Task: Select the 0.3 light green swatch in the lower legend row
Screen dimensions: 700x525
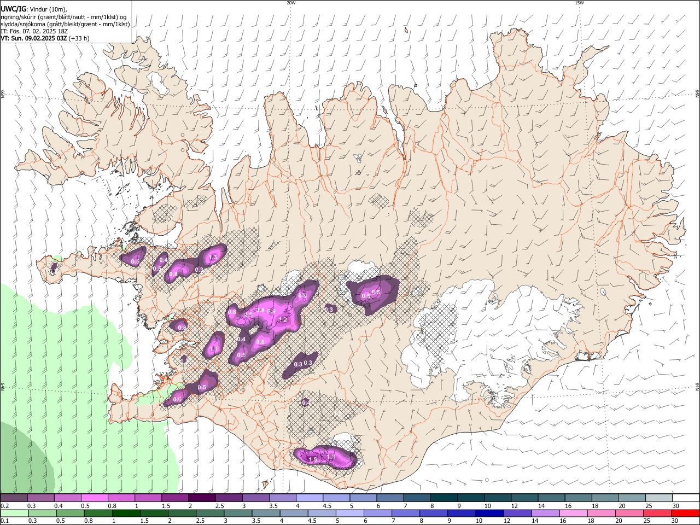Action: 42,514
